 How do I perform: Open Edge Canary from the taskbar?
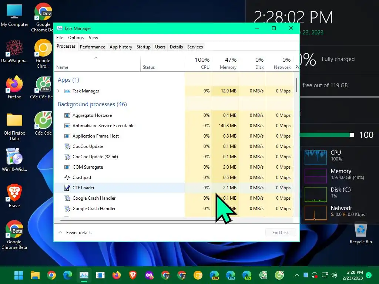coord(214,275)
